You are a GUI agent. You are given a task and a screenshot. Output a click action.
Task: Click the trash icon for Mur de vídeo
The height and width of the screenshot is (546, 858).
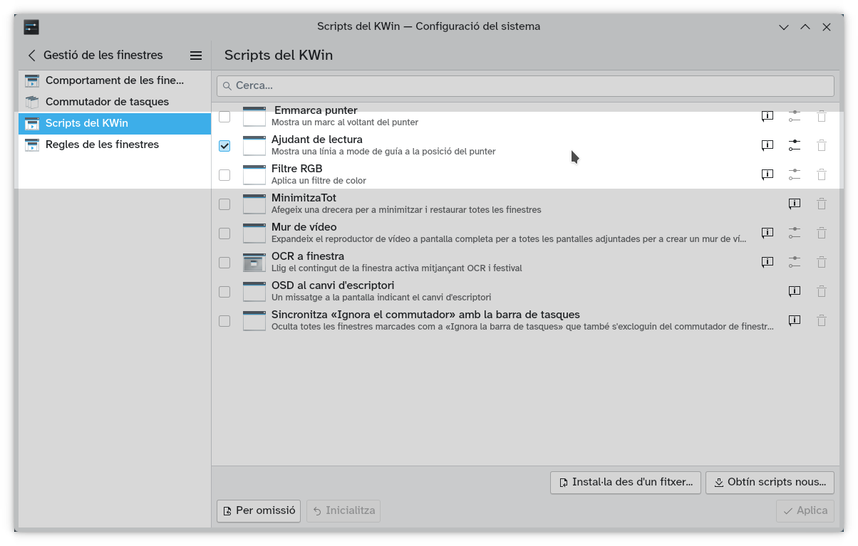point(822,233)
